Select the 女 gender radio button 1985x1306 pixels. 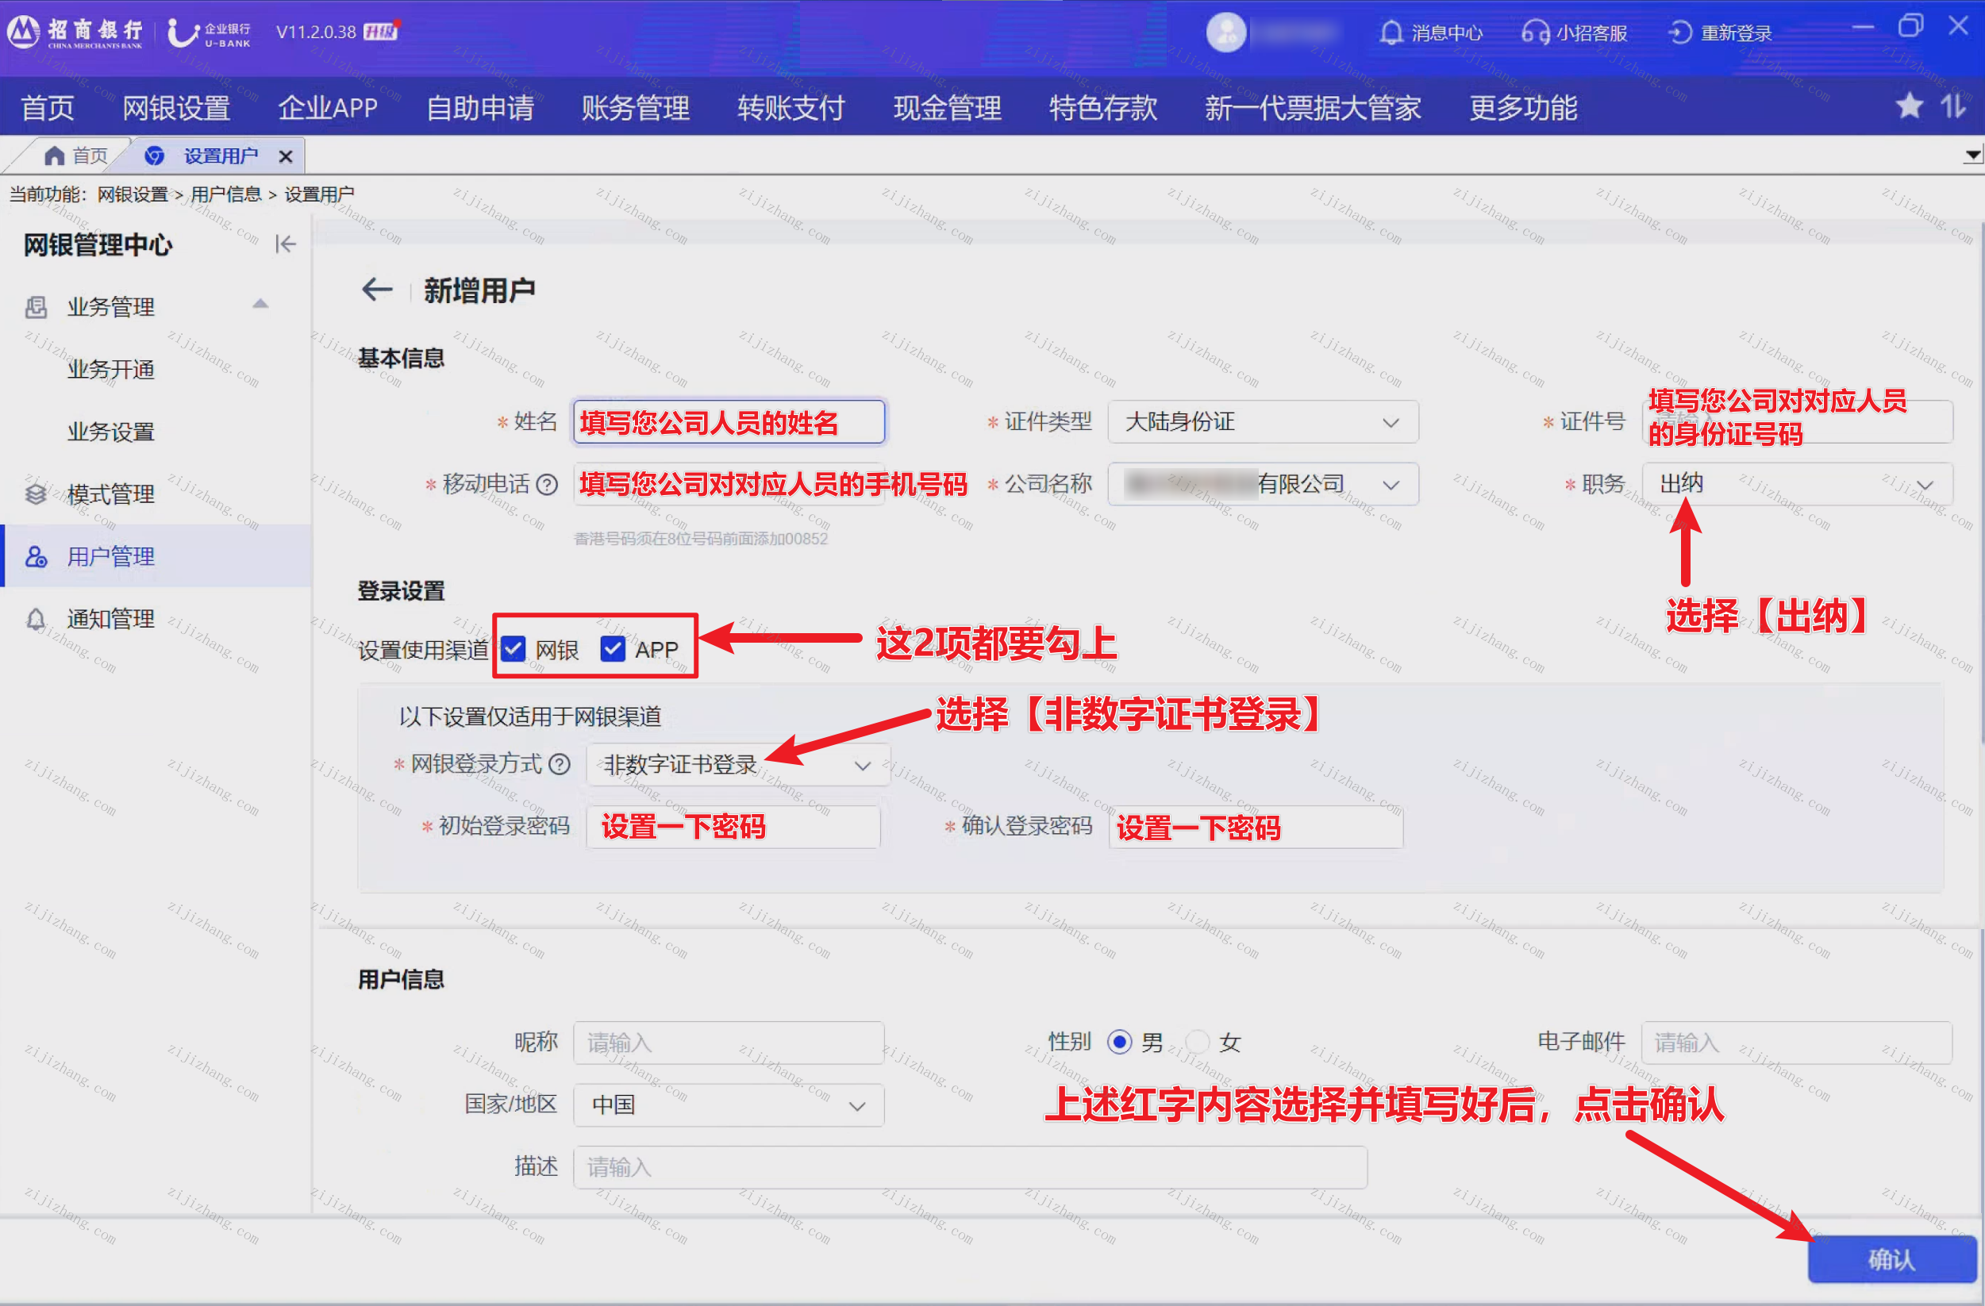pyautogui.click(x=1198, y=1042)
